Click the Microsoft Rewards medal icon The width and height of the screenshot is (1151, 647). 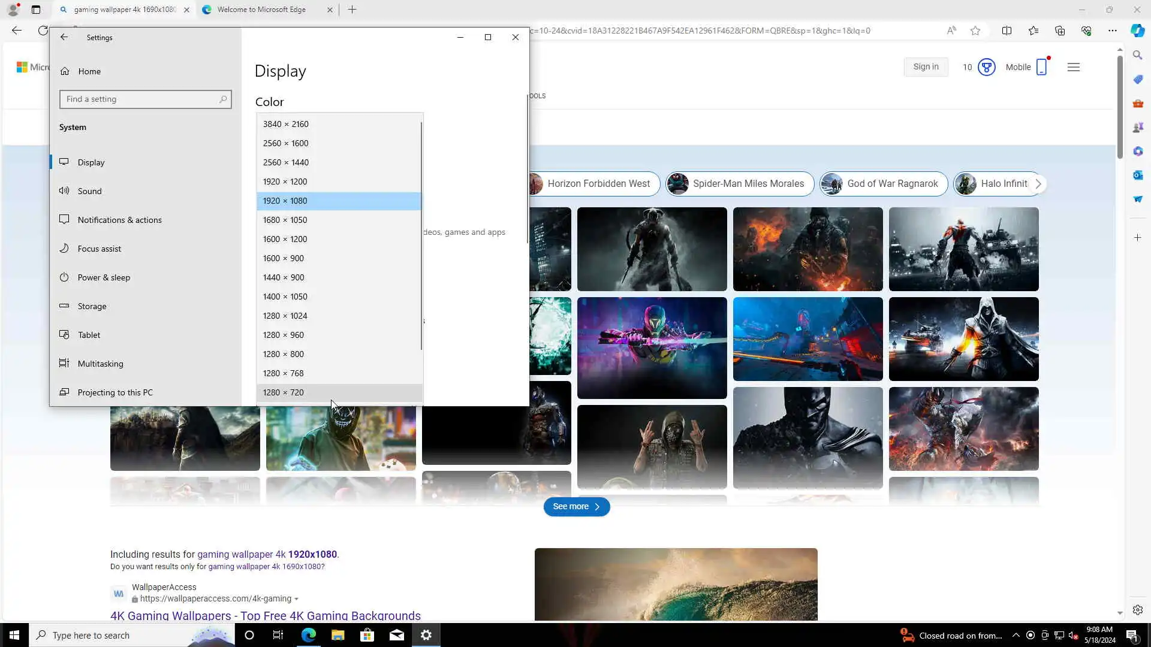[x=986, y=67]
